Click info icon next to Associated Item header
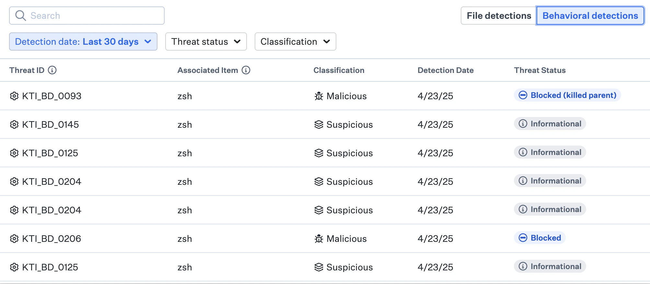650x284 pixels. 246,70
